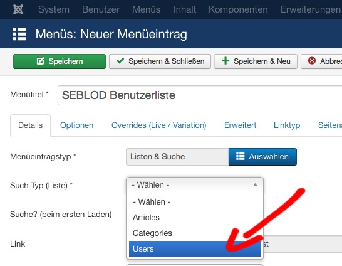The image size is (342, 266).
Task: Select the '- Wählen -' list option
Action: pyautogui.click(x=195, y=202)
